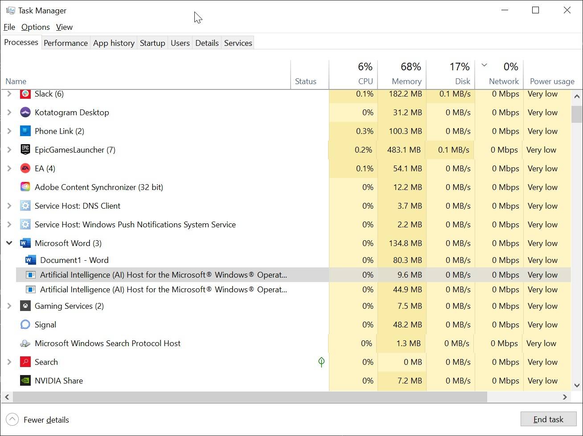Image resolution: width=583 pixels, height=436 pixels.
Task: Expand the Slack process group
Action: [9, 93]
